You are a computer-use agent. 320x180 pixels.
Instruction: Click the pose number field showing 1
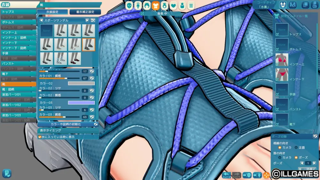tap(308, 163)
